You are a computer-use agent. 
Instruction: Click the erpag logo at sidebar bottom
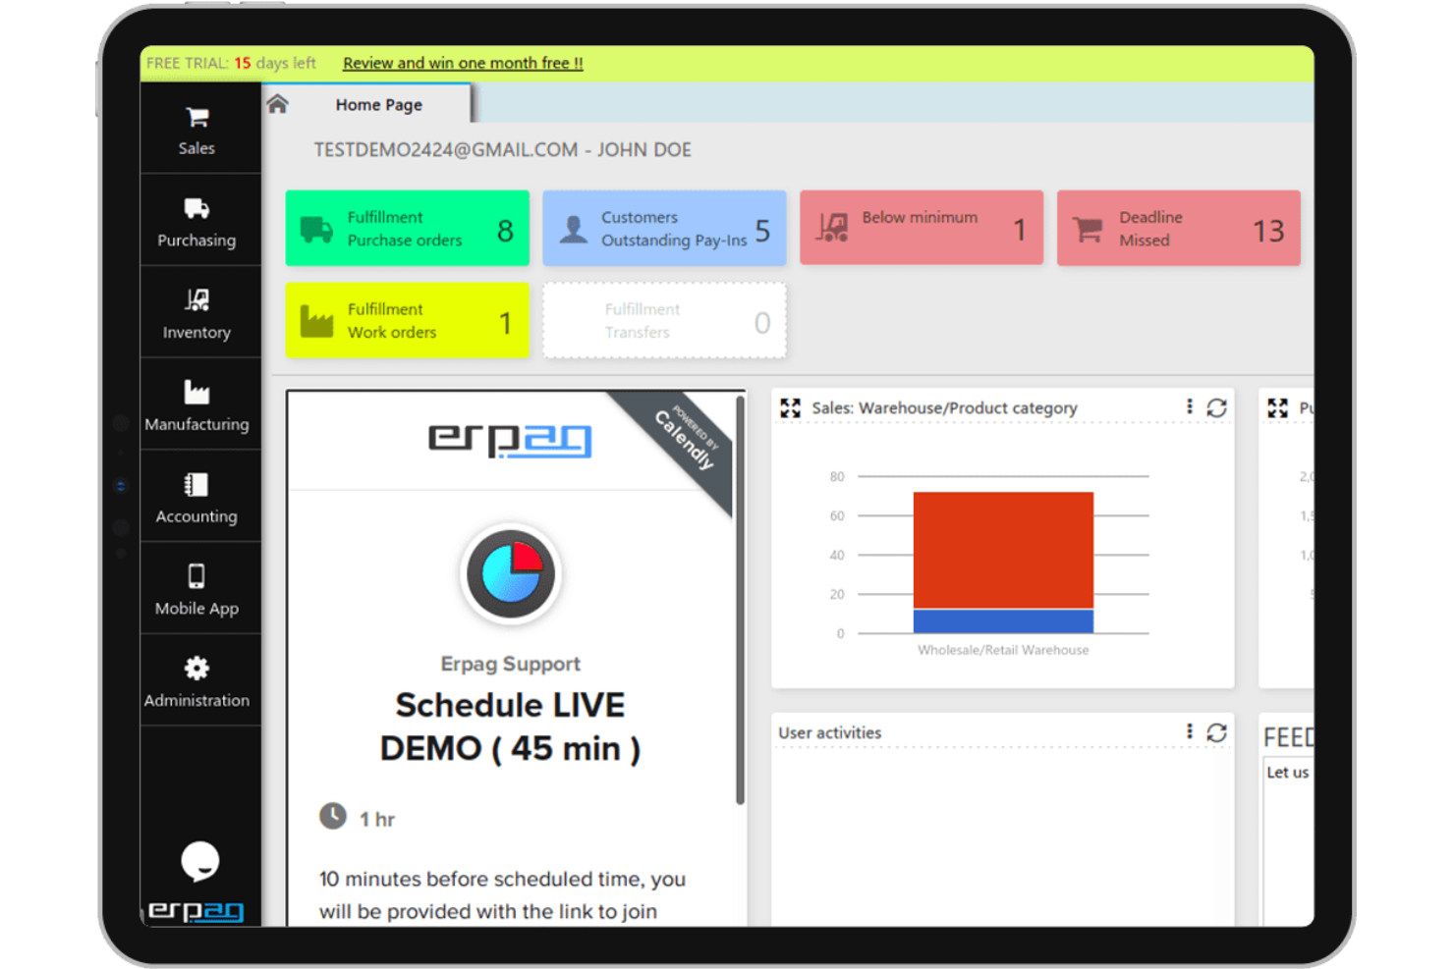196,910
